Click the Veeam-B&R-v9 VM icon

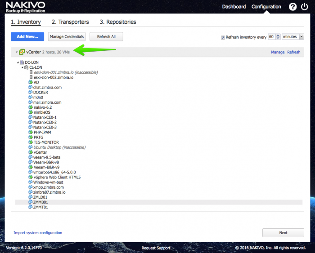(x=31, y=167)
